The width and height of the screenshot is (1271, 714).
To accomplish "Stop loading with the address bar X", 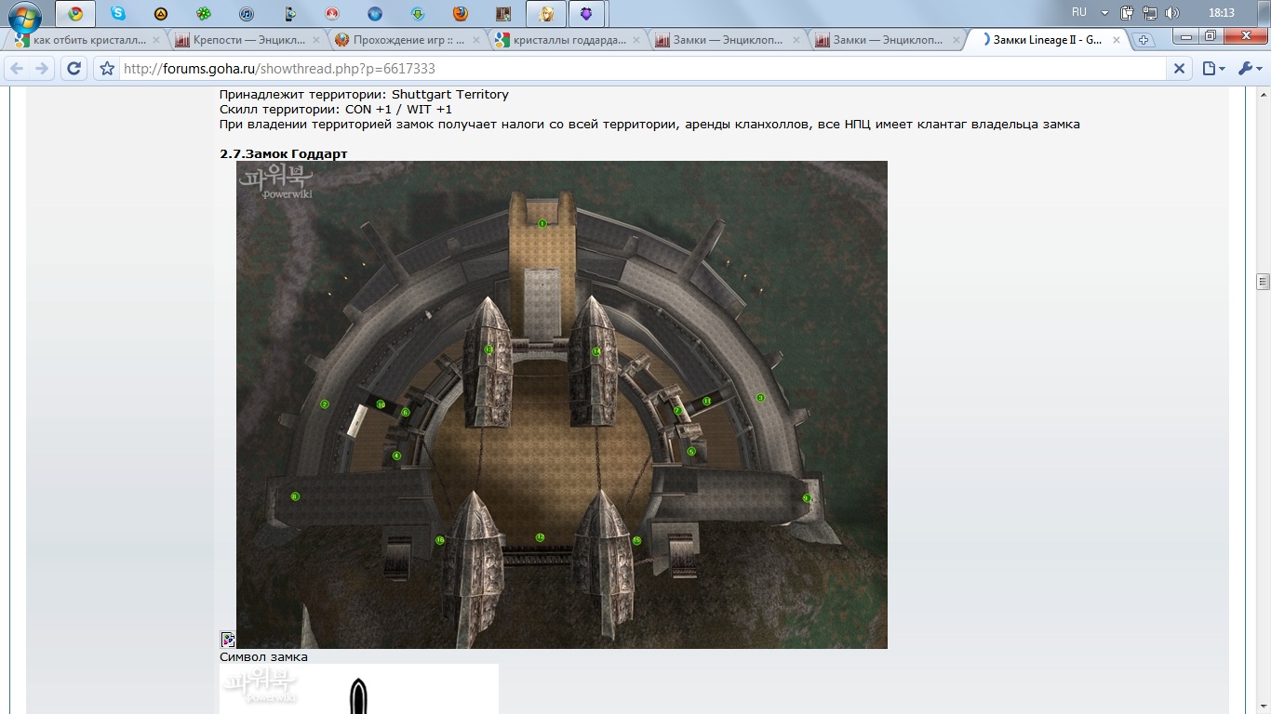I will pos(1179,69).
